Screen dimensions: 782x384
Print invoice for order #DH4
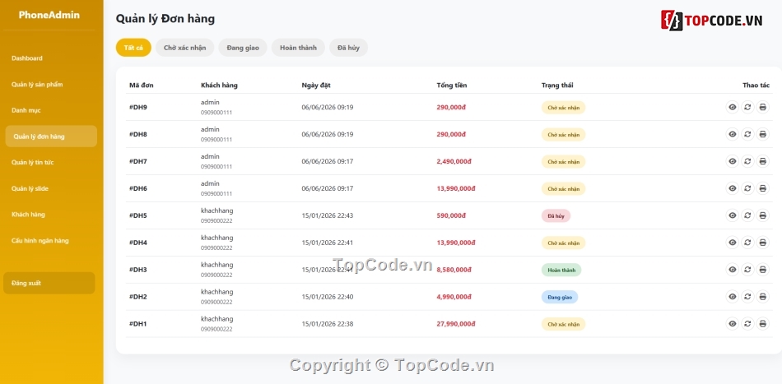pyautogui.click(x=762, y=243)
